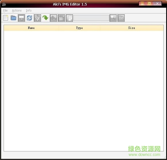The width and height of the screenshot is (167, 160).
Task: Click the blue circular arrows reload icon
Action: (x=29, y=18)
